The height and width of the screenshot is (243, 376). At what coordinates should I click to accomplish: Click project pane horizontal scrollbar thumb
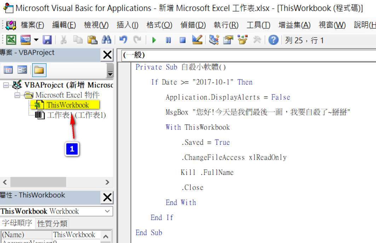click(x=38, y=182)
